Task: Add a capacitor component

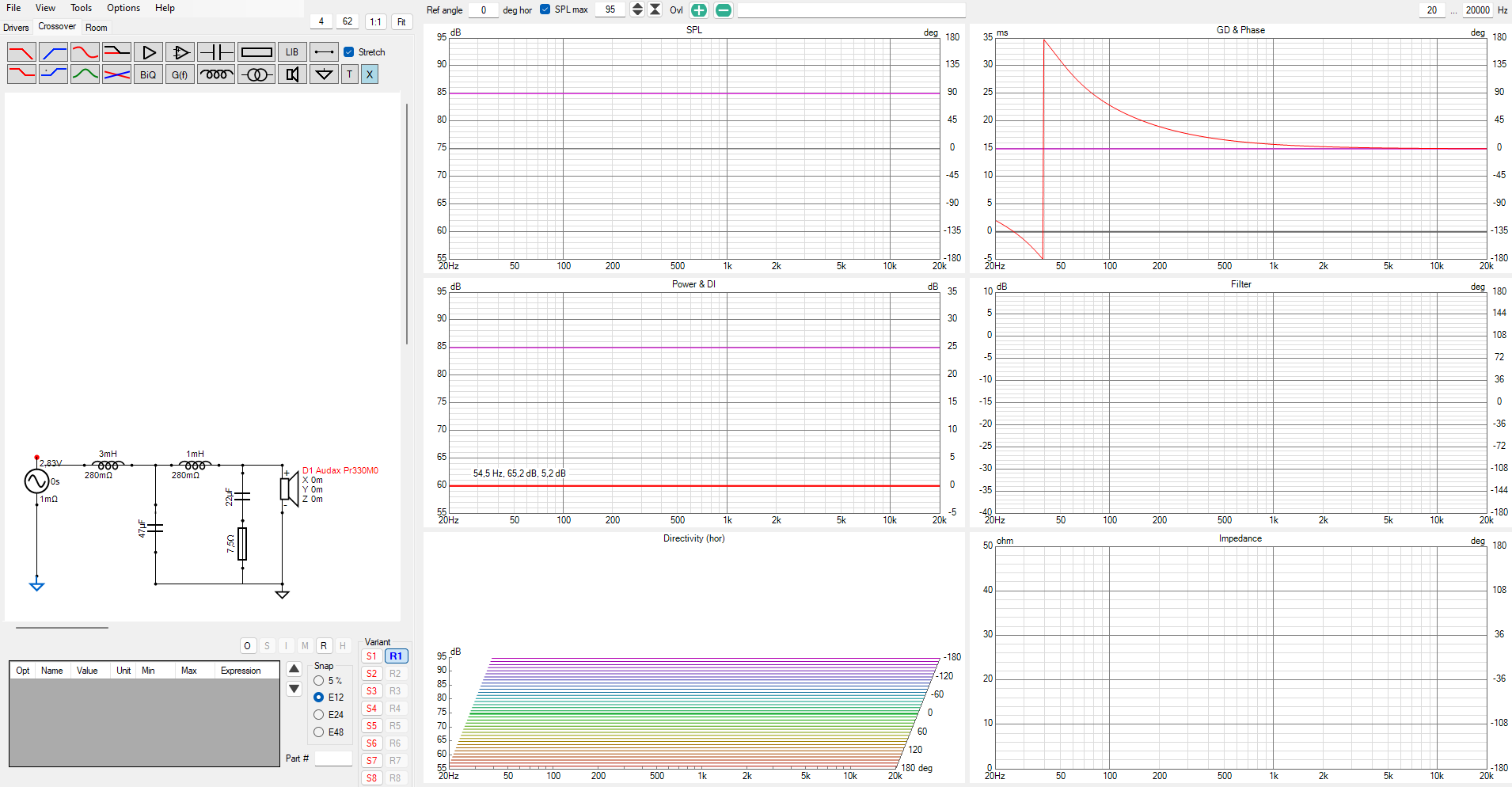Action: pos(215,52)
